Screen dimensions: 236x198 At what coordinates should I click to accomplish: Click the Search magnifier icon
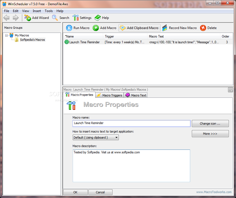55,18
